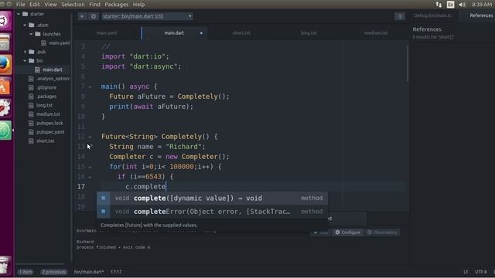The width and height of the screenshot is (495, 278).
Task: Open main.yaml in the launches folder
Action: click(59, 43)
